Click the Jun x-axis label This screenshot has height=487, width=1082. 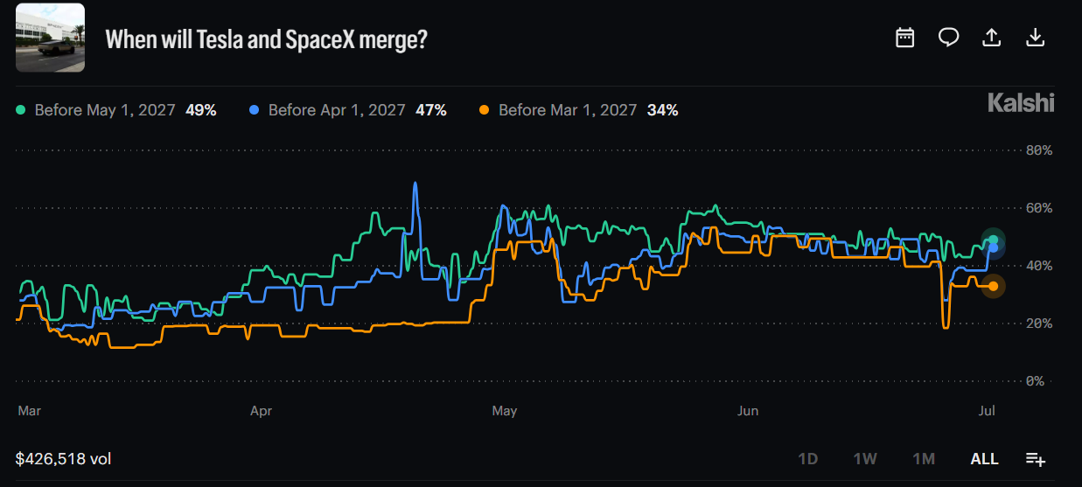[x=747, y=410]
